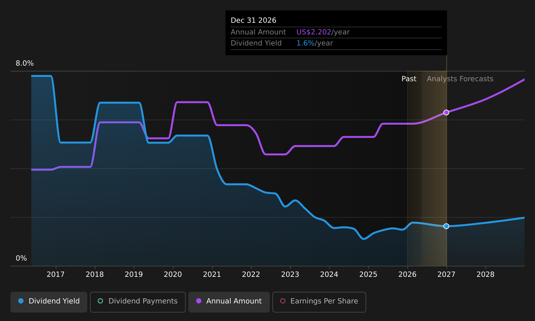The height and width of the screenshot is (321, 535).
Task: Click the Analysts Forecasts label
Action: click(x=460, y=79)
